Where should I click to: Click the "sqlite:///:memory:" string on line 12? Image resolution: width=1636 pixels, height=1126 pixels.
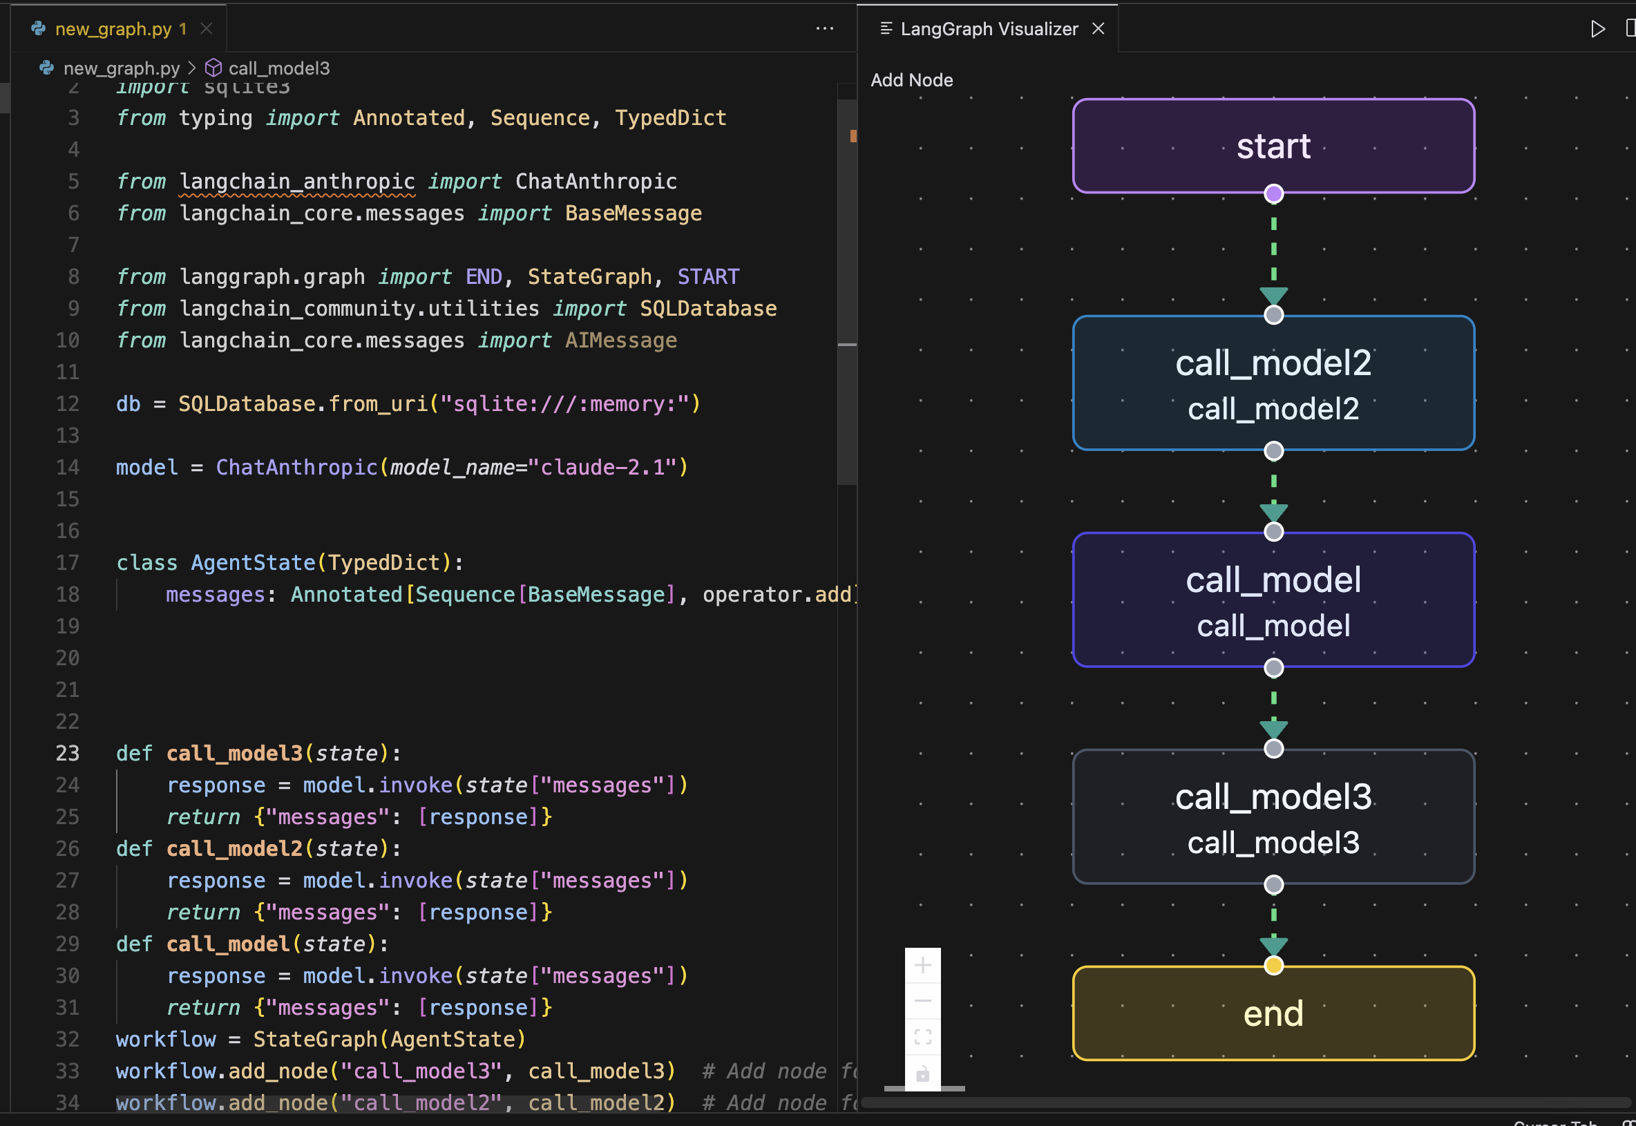(564, 403)
